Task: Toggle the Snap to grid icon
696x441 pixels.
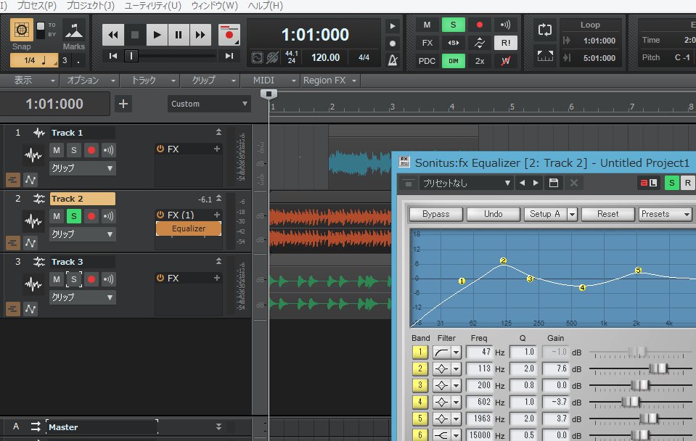Action: 21,30
